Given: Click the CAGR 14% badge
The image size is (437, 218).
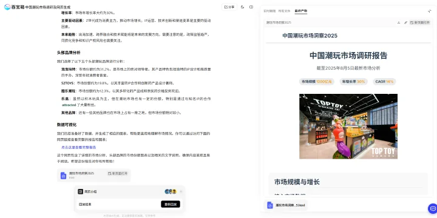Looking at the screenshot, I should tap(384, 82).
